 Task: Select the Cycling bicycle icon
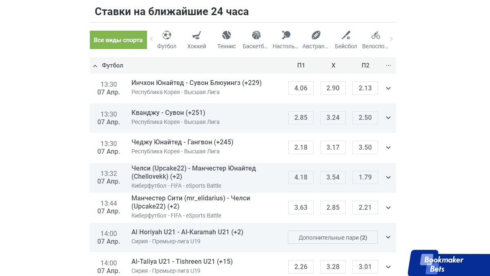[x=376, y=35]
